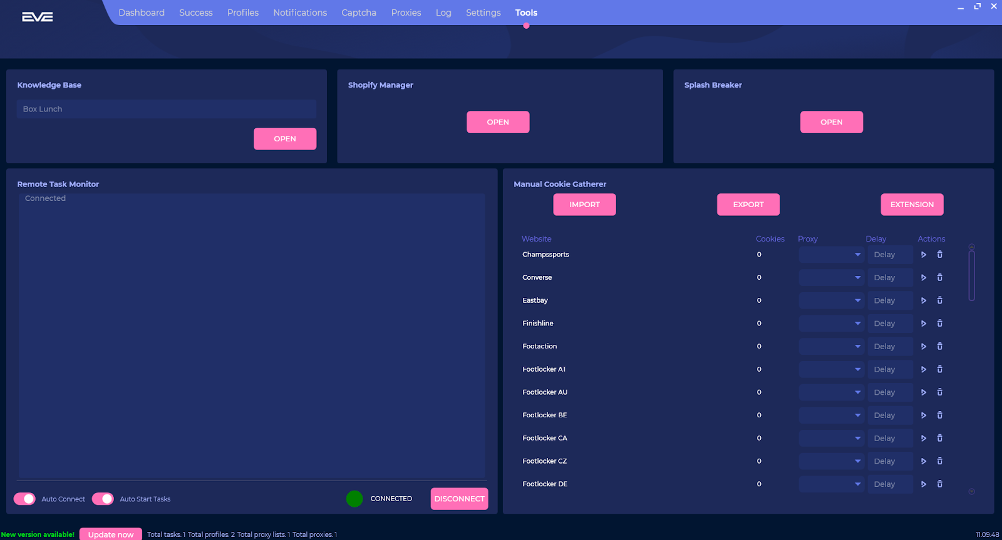The height and width of the screenshot is (540, 1002).
Task: Start gathering for Footlocker CA
Action: [923, 438]
